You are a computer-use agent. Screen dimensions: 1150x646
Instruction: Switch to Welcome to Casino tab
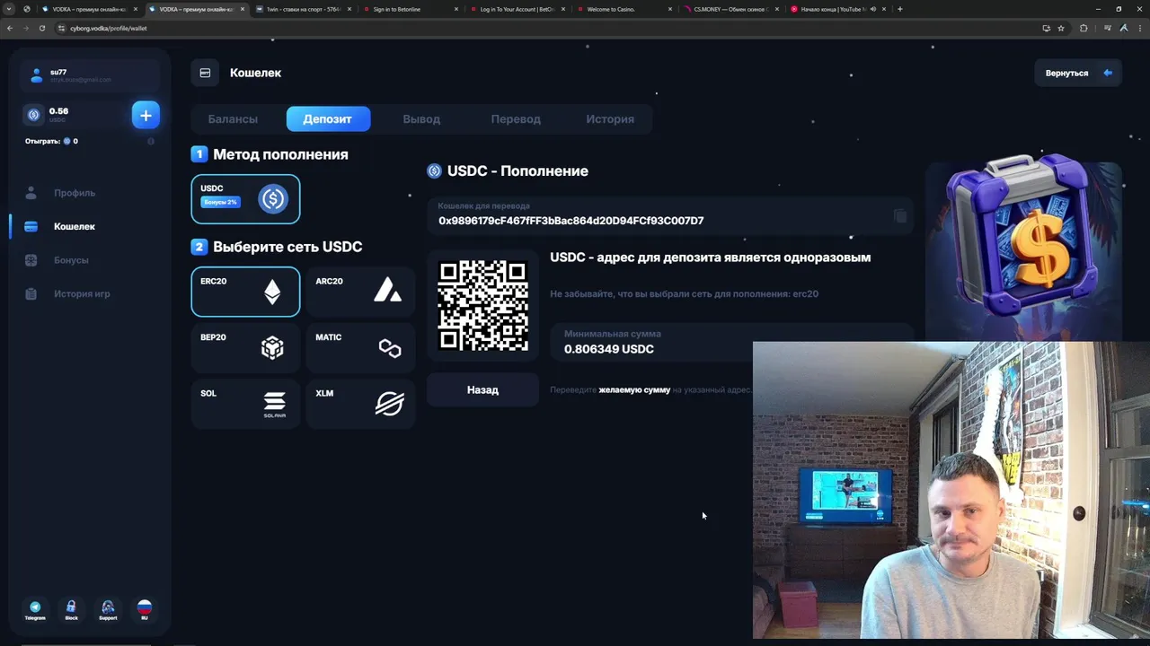tap(624, 9)
